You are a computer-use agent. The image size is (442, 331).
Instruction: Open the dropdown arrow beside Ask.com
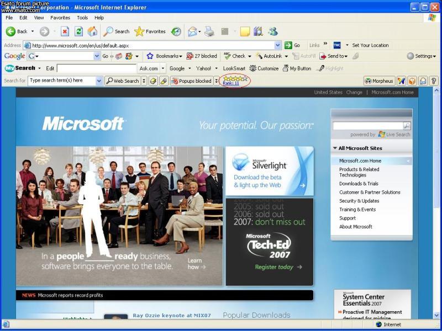163,68
